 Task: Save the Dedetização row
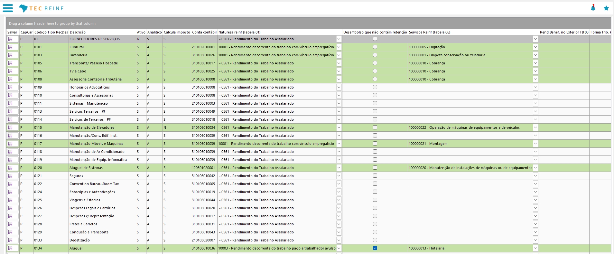pos(10,240)
